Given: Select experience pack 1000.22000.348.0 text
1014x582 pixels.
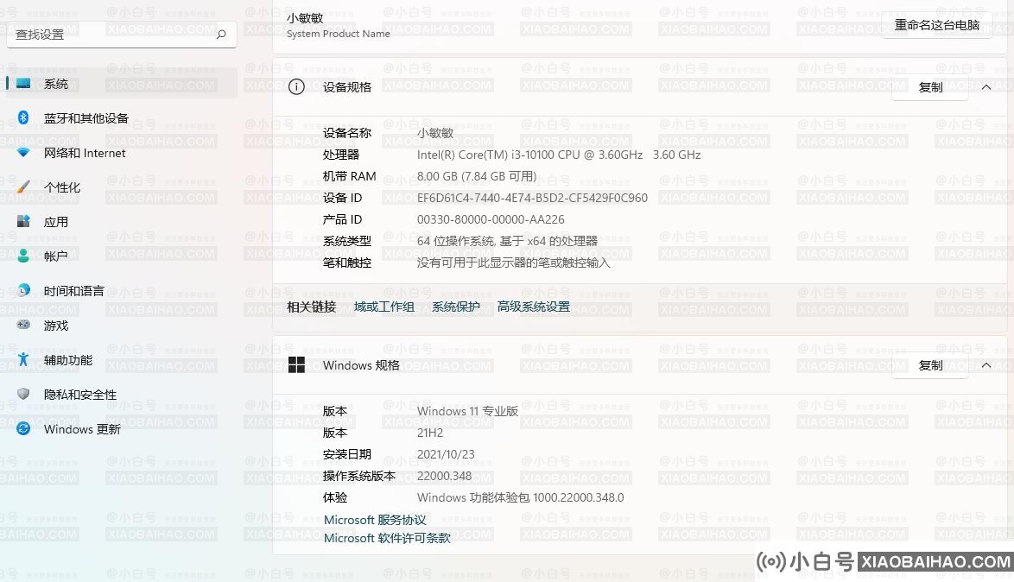Looking at the screenshot, I should 521,497.
